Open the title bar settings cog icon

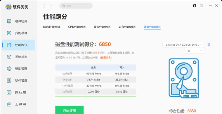(x=201, y=6)
